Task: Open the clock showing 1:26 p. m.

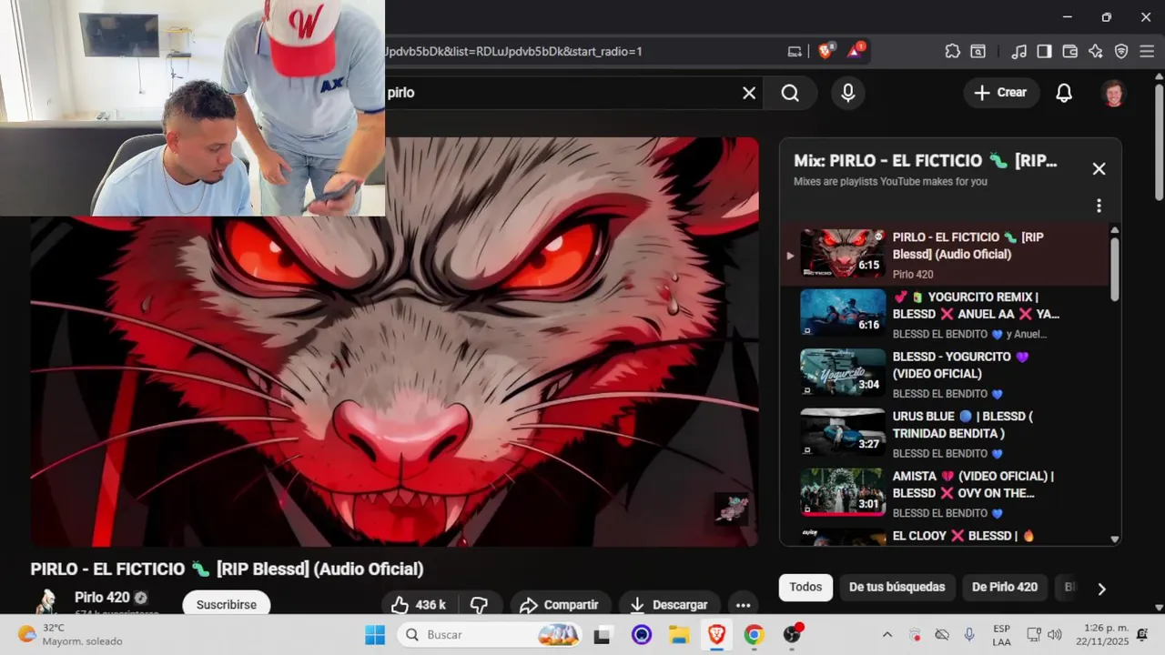Action: pos(1100,634)
